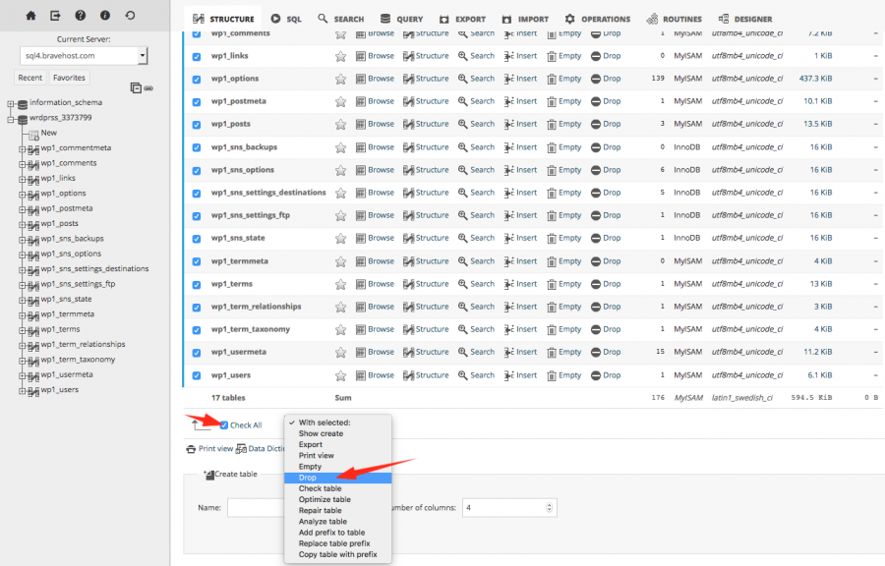The width and height of the screenshot is (885, 566).
Task: Open wp1_comments table in sidebar tree
Action: tap(68, 163)
